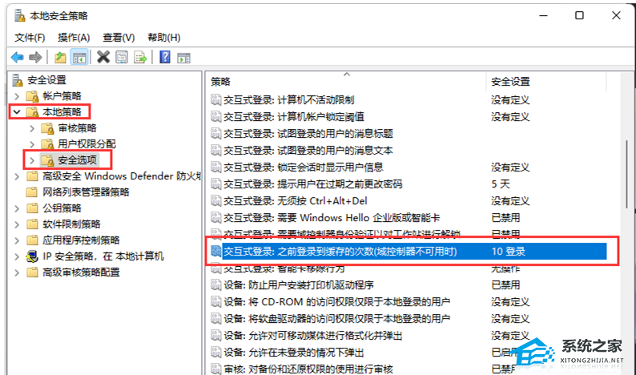
Task: Open the 操作(A) menu
Action: click(74, 38)
